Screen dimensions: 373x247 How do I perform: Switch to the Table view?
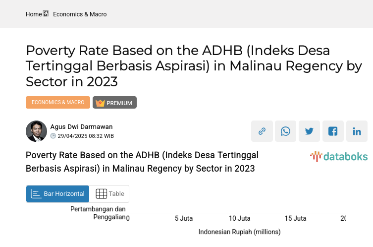point(109,194)
